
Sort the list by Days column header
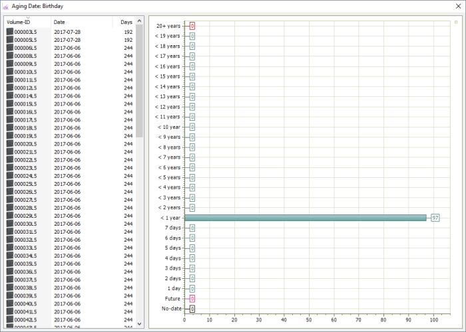pyautogui.click(x=125, y=23)
